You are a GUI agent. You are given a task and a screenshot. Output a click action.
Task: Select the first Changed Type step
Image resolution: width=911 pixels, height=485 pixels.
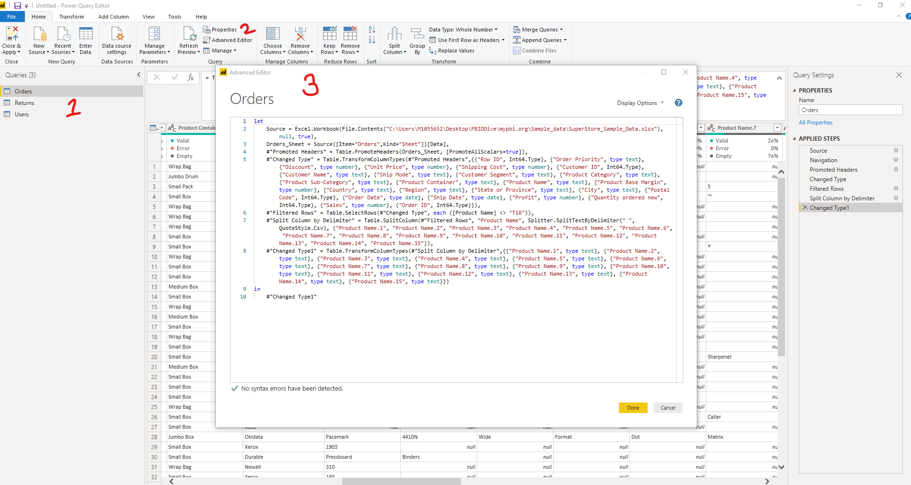click(x=828, y=179)
